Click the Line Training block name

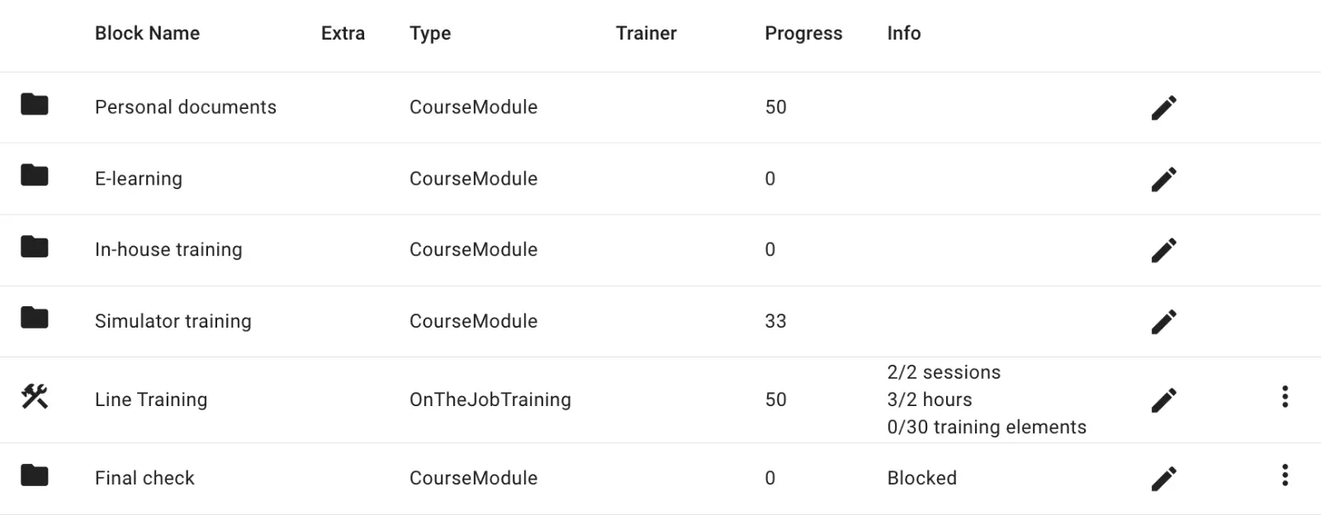[x=151, y=399]
